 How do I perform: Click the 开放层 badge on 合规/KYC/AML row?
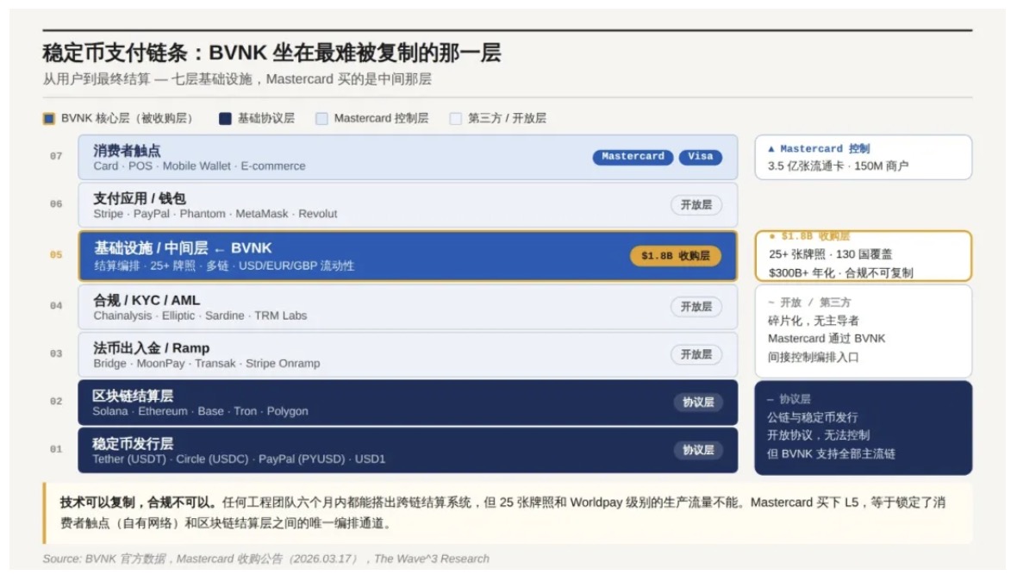pos(698,306)
